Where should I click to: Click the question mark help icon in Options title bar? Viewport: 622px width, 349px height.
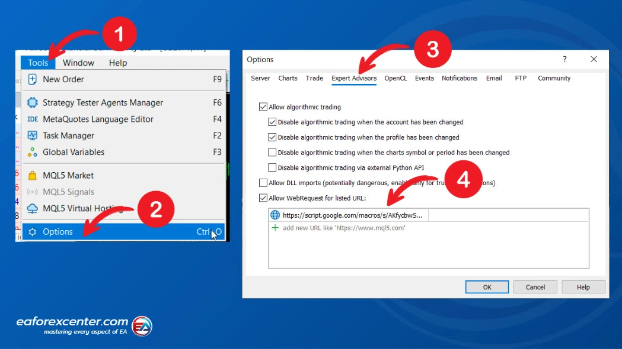pos(564,59)
